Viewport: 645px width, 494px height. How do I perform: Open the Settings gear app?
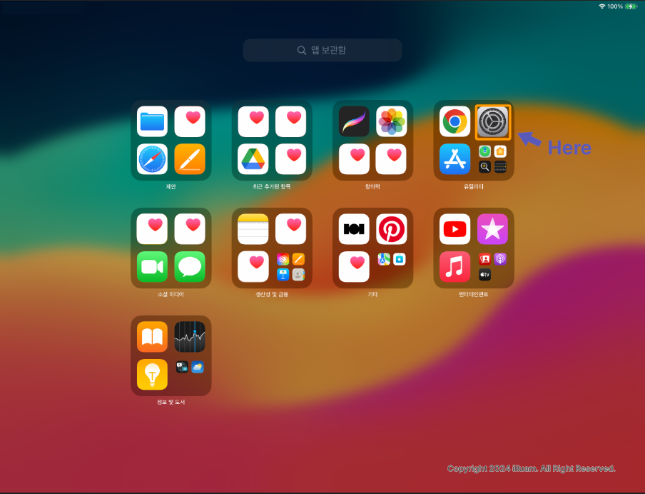tap(493, 122)
